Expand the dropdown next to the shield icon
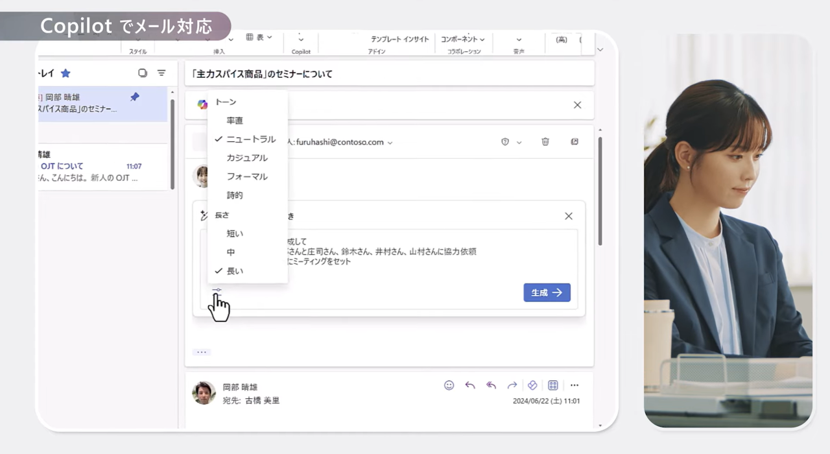This screenshot has height=454, width=830. (x=519, y=143)
